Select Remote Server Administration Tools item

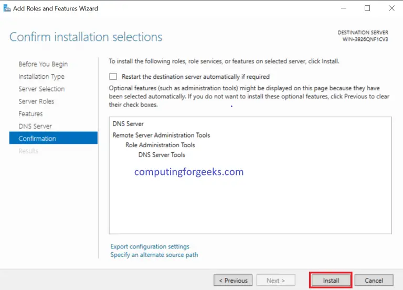161,135
